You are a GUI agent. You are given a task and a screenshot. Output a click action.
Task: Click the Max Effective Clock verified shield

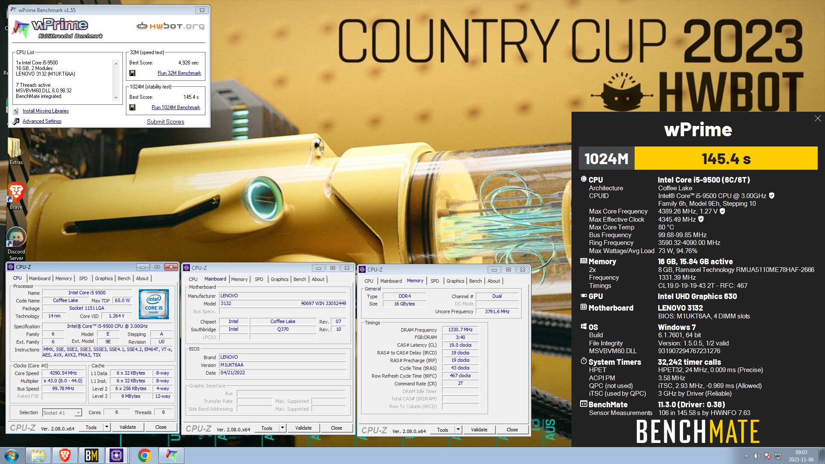(701, 219)
